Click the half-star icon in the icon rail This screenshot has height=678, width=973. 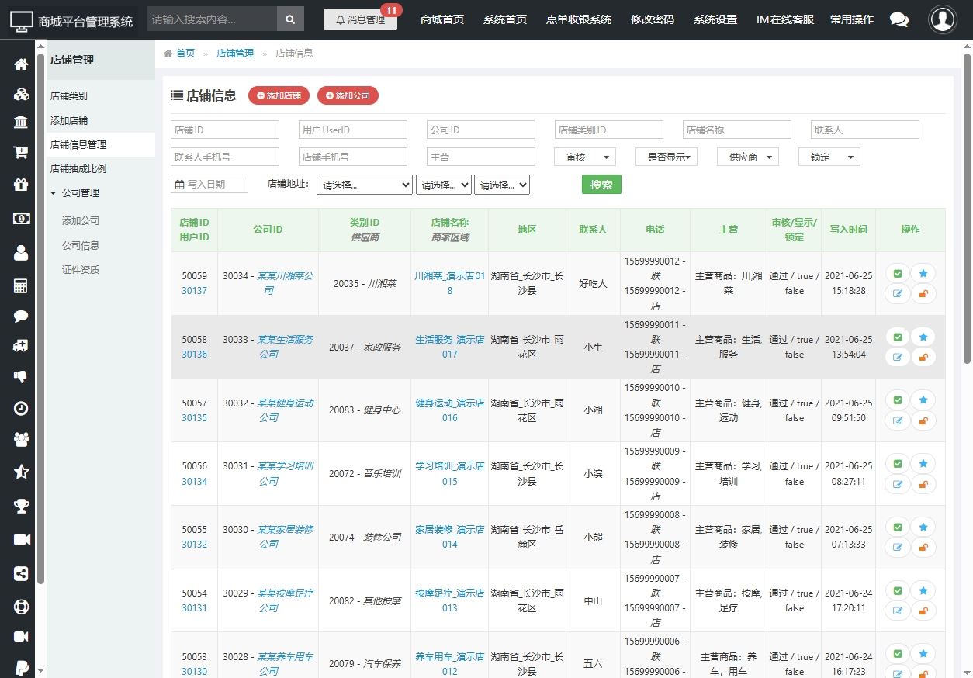click(x=21, y=472)
